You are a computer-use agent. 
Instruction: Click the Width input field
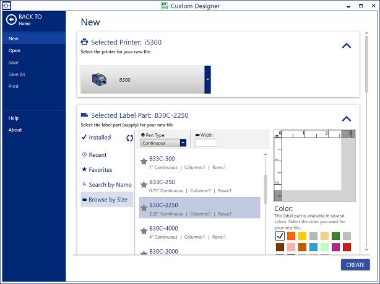pyautogui.click(x=205, y=143)
